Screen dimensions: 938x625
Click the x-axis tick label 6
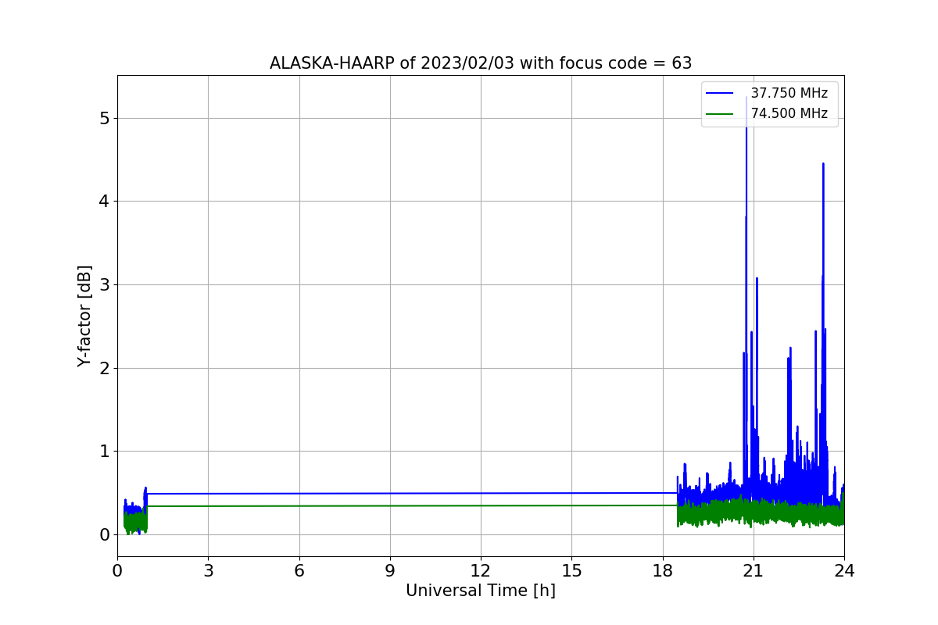(x=299, y=570)
